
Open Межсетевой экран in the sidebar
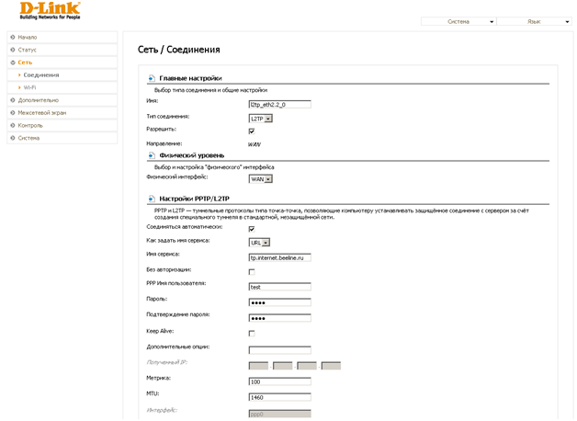(x=62, y=113)
